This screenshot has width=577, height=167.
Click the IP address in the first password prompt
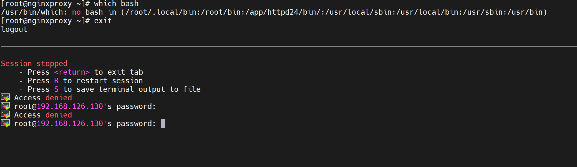[x=70, y=106]
